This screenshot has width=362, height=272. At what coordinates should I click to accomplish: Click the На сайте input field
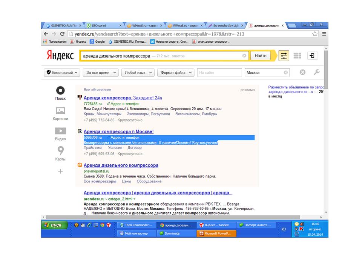[x=219, y=73]
